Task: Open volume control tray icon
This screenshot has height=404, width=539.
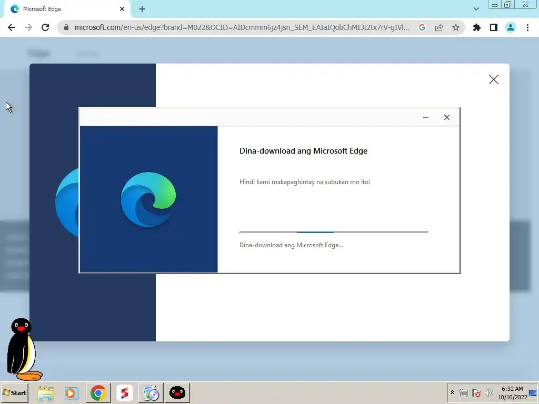Action: click(x=488, y=392)
